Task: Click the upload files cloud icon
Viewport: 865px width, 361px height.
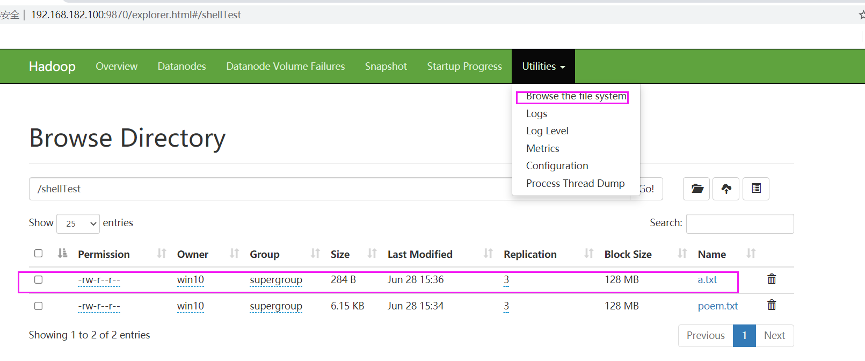Action: pos(726,189)
